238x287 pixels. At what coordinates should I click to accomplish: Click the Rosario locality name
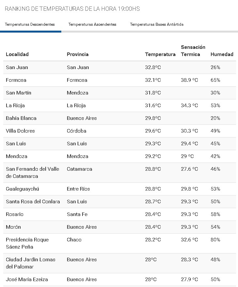(15, 214)
